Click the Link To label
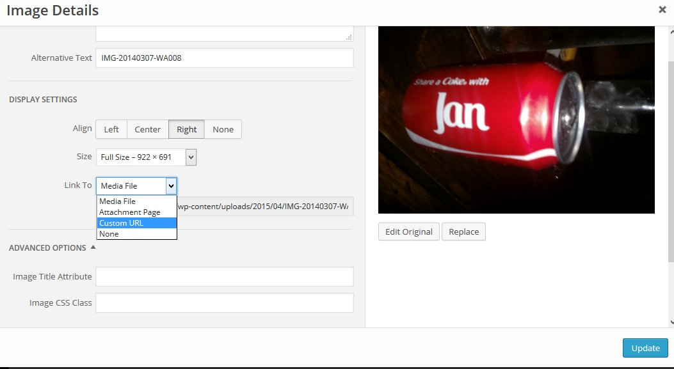This screenshot has width=674, height=369. click(x=78, y=185)
